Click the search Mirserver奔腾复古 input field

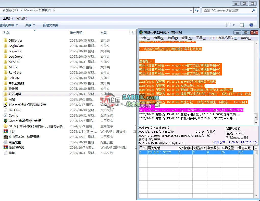[x=227, y=10]
